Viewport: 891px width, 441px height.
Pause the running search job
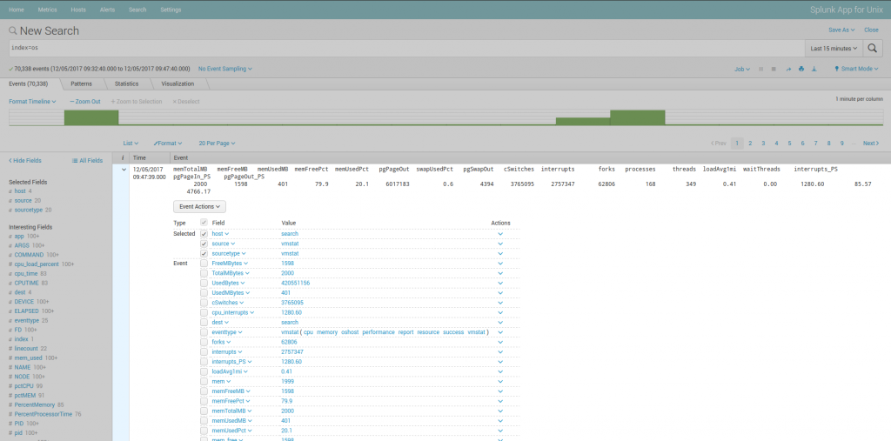click(x=761, y=68)
